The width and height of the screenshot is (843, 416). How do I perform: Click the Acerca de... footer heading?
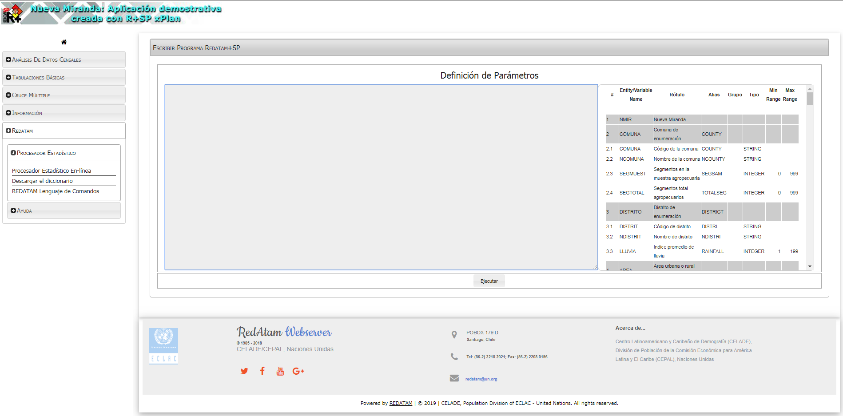pos(630,328)
